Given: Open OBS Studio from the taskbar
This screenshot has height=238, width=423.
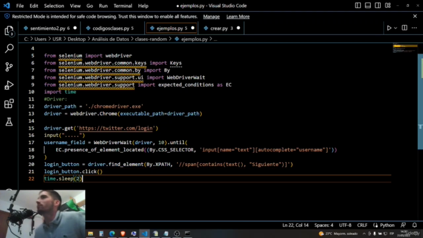Looking at the screenshot, I should [176, 233].
